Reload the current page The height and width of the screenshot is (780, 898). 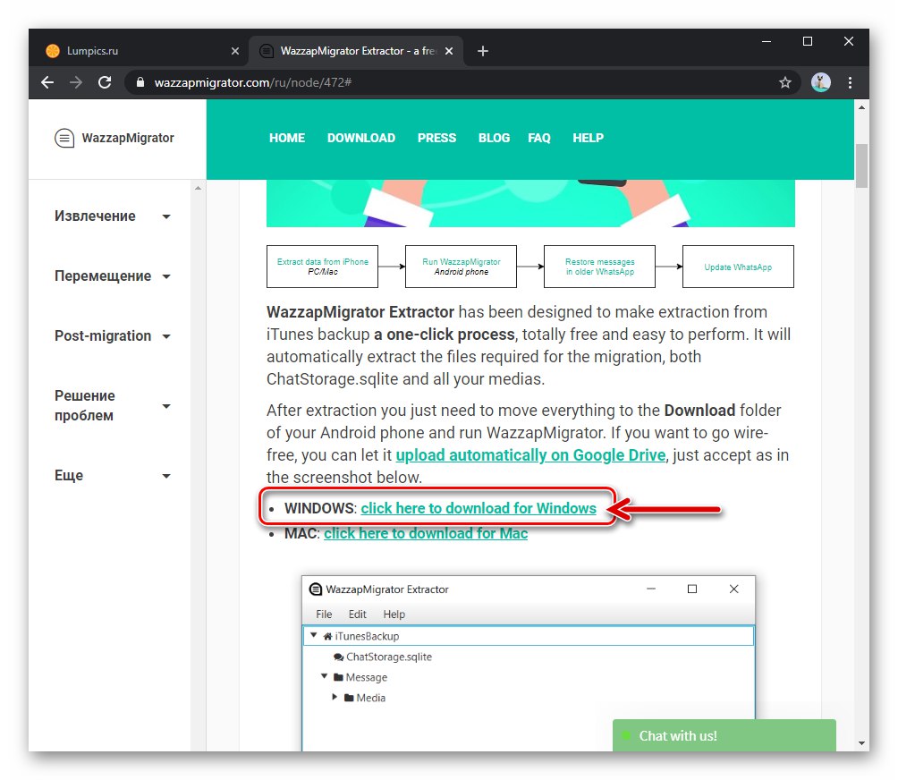coord(105,82)
